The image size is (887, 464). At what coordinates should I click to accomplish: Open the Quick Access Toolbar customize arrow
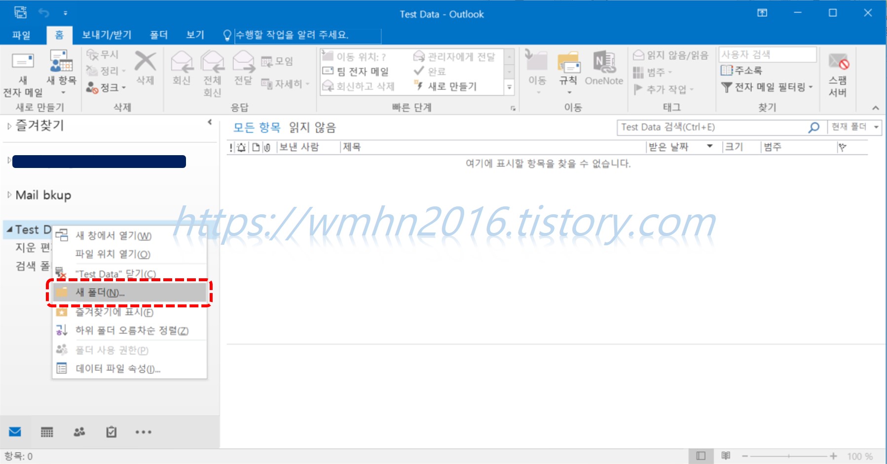coord(65,13)
